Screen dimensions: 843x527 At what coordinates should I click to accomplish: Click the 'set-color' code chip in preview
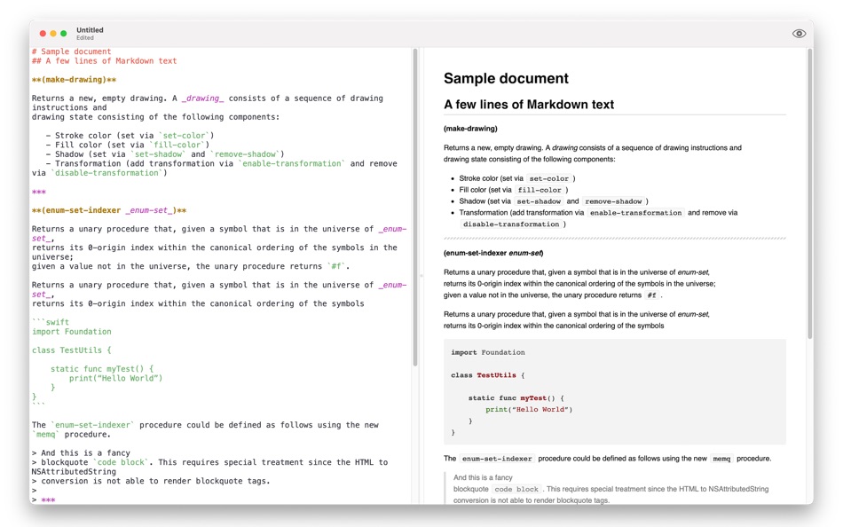549,178
